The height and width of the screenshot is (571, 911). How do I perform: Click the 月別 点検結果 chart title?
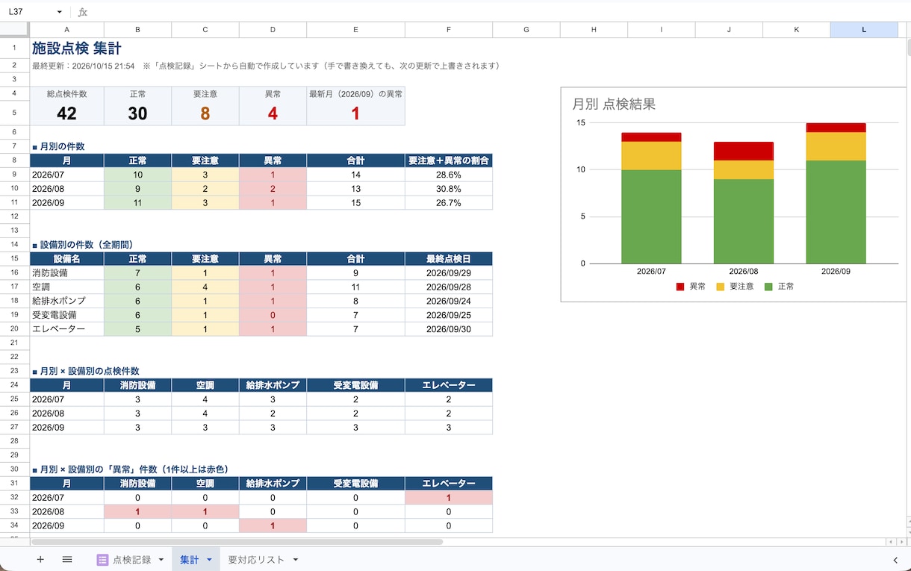[614, 104]
